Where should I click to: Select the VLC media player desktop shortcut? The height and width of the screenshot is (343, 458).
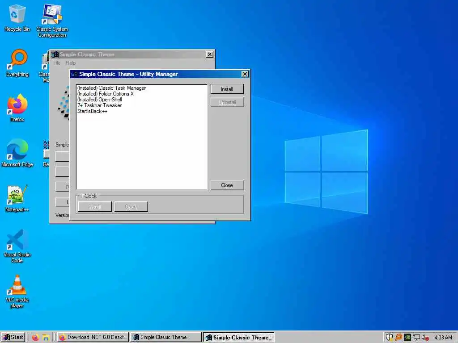pos(17,291)
